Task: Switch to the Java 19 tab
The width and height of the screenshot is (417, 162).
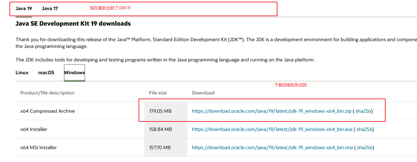Action: click(24, 8)
